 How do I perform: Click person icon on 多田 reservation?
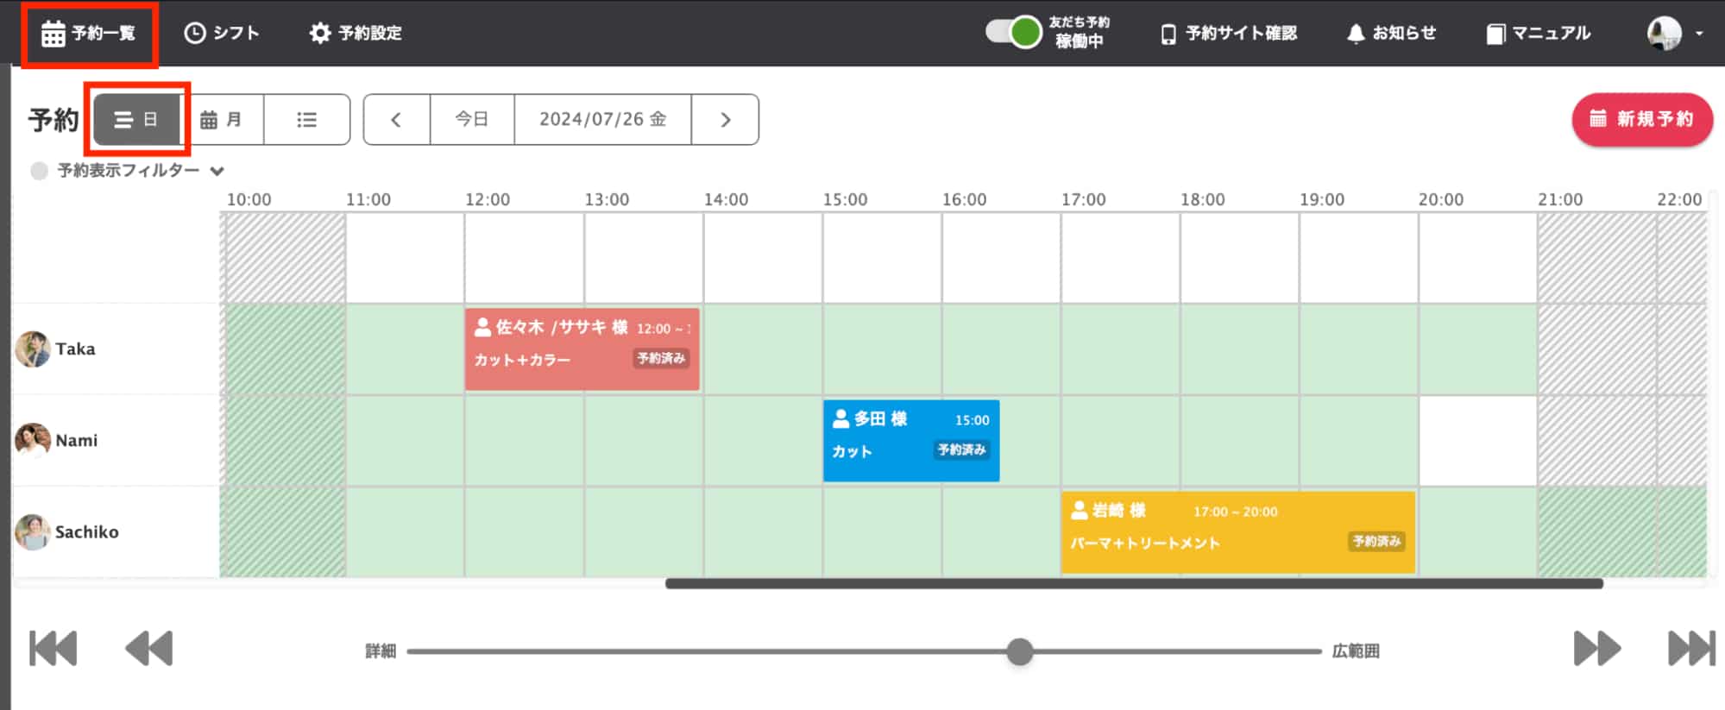click(x=840, y=418)
